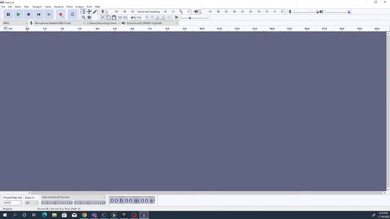390x219 pixels.
Task: Open the File menu
Action: coord(3,7)
